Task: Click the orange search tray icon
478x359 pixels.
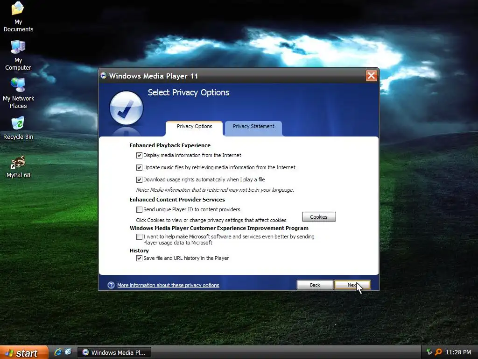Action: click(438, 352)
